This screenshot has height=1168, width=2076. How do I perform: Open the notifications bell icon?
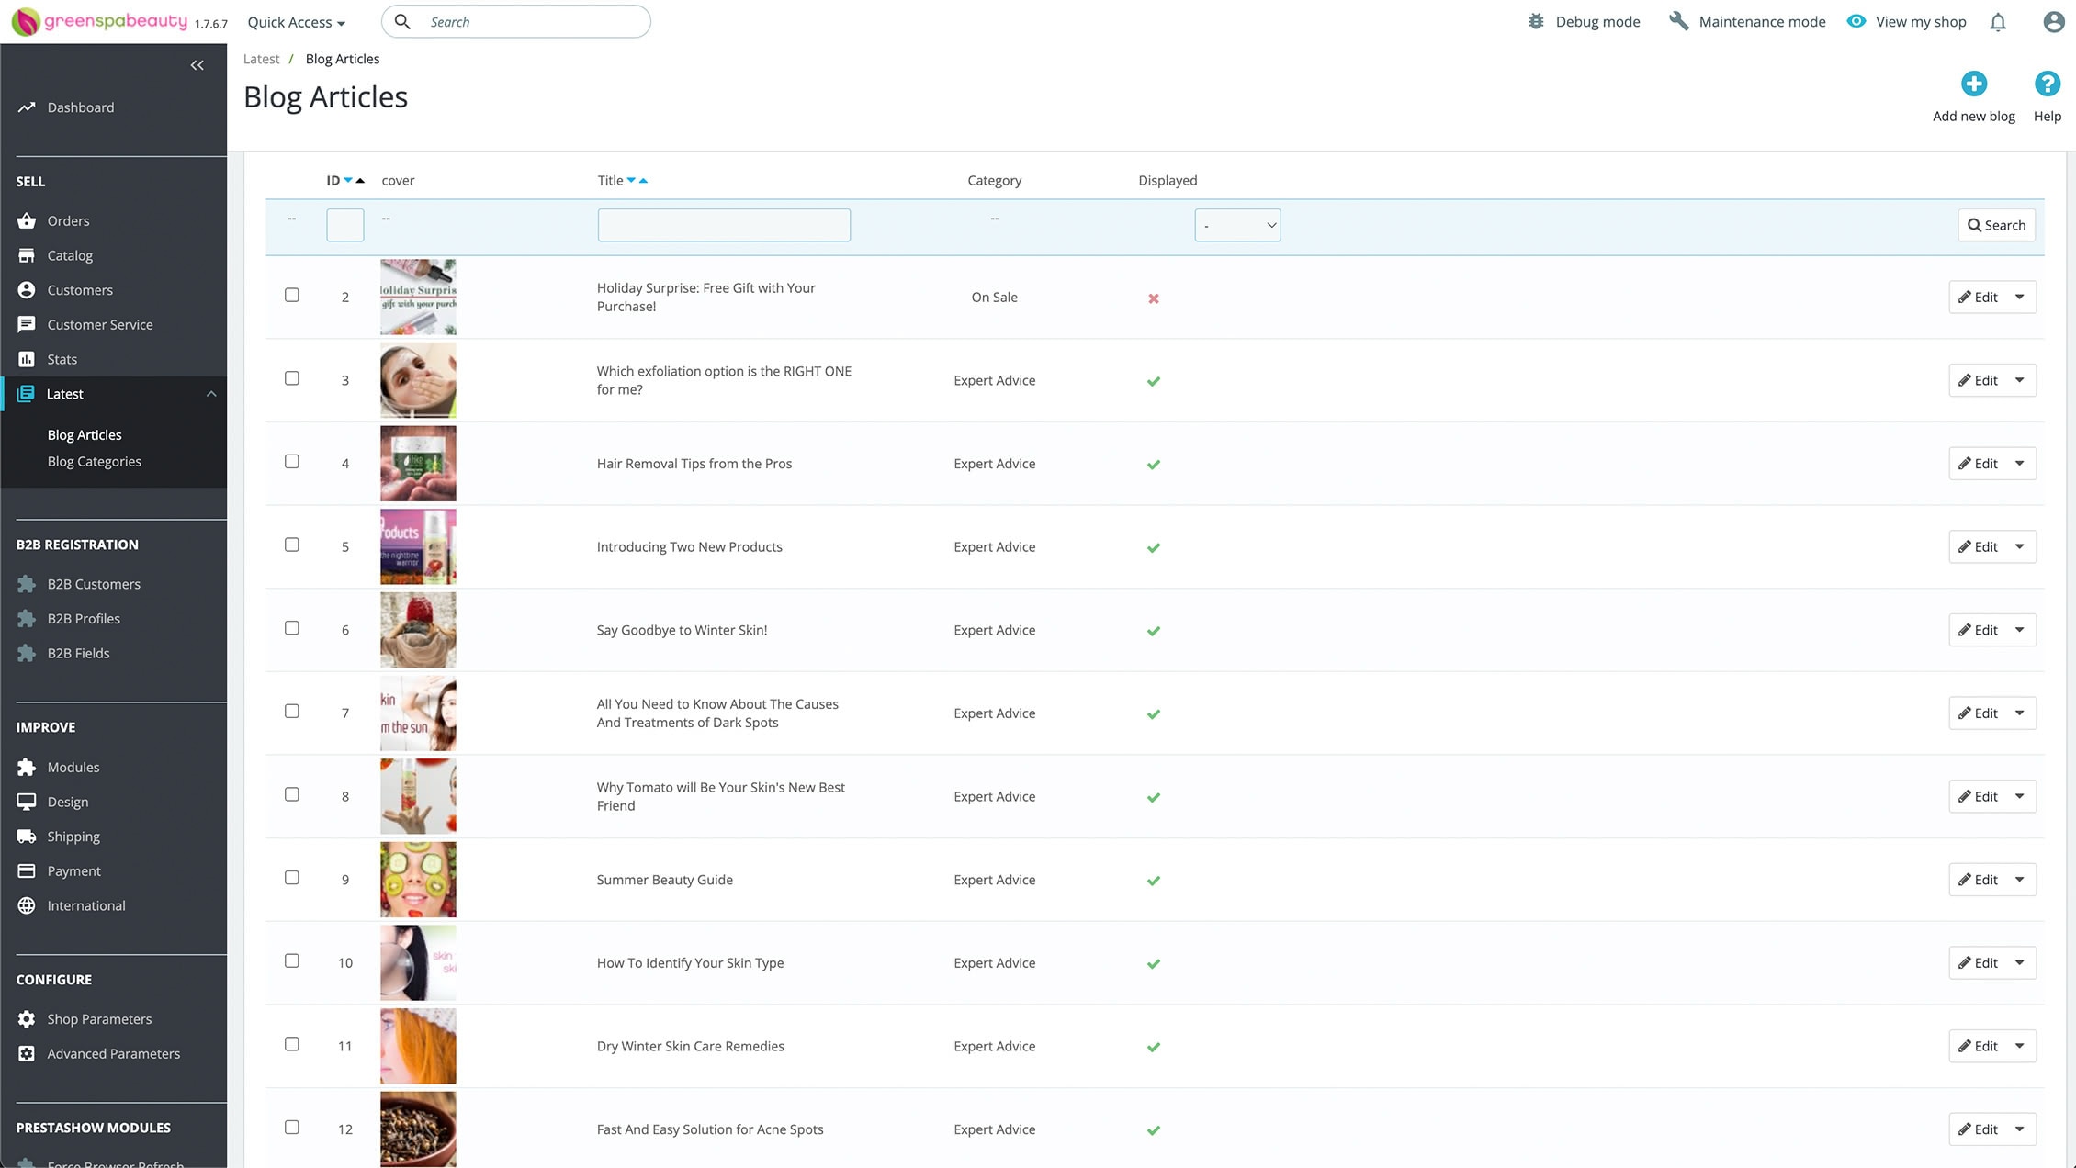tap(1998, 22)
